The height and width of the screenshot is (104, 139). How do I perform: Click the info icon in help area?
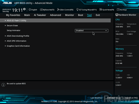click(x=3, y=85)
